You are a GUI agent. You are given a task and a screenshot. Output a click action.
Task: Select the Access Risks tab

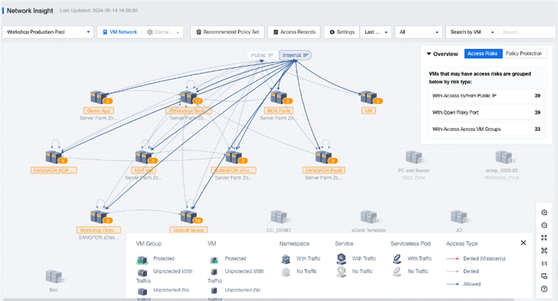coord(483,53)
